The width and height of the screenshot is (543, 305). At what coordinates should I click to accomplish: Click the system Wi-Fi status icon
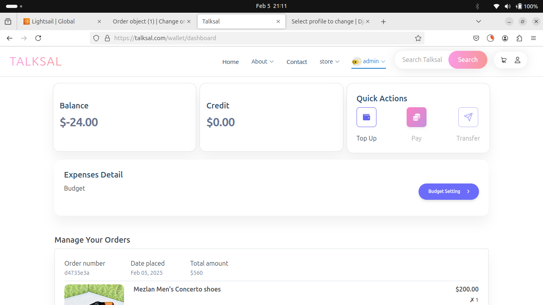496,6
